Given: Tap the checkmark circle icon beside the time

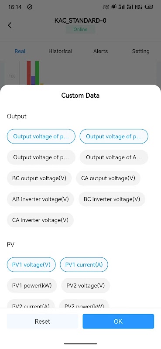Looking at the screenshot, I should click(30, 7).
